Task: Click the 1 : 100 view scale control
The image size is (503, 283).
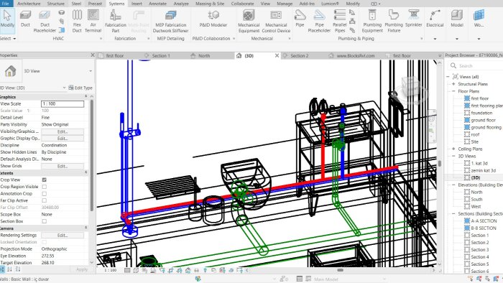Action: pos(111,270)
